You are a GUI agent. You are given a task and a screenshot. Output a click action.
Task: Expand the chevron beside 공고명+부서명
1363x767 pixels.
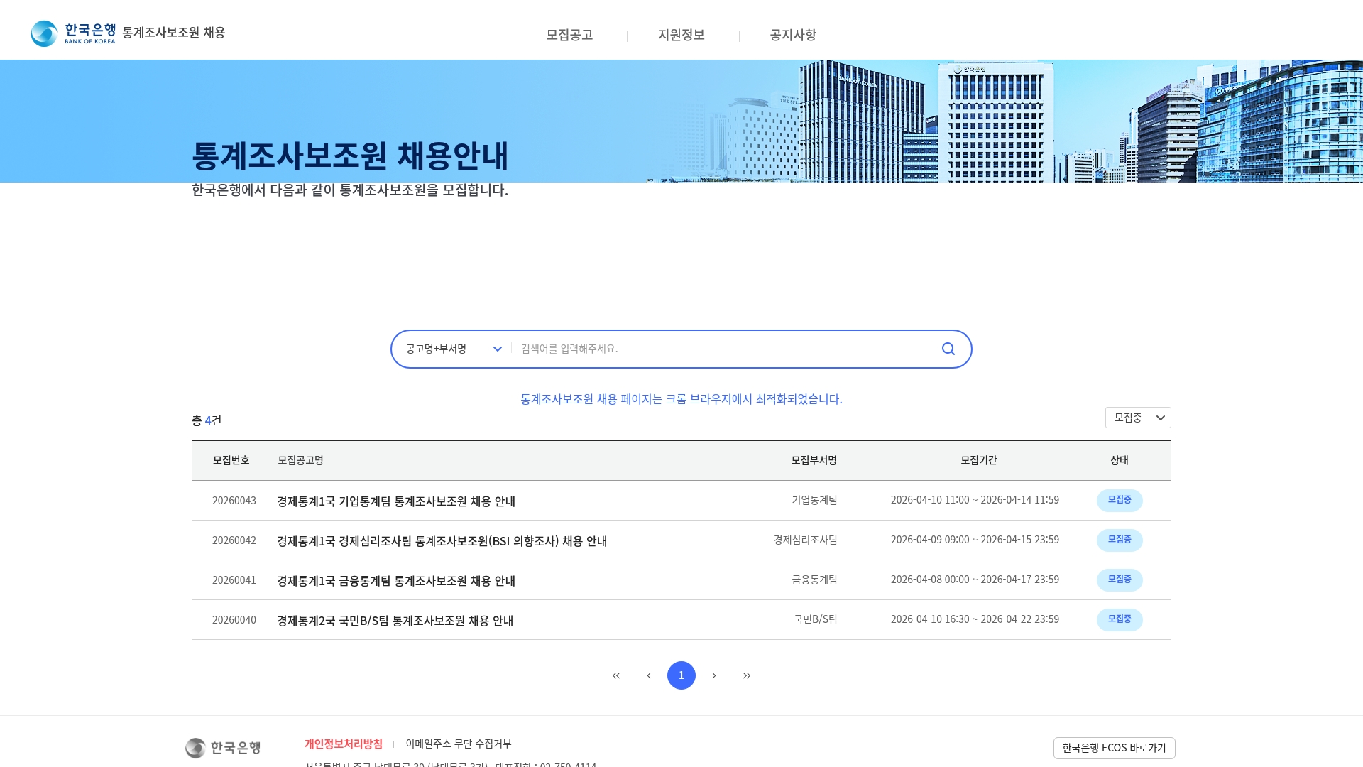pos(497,349)
